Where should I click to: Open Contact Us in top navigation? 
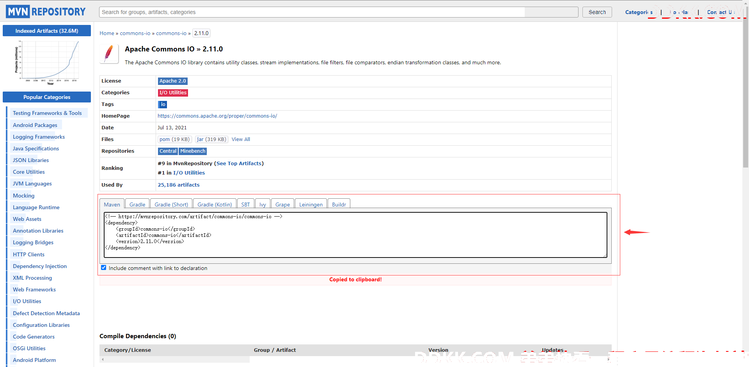[721, 12]
